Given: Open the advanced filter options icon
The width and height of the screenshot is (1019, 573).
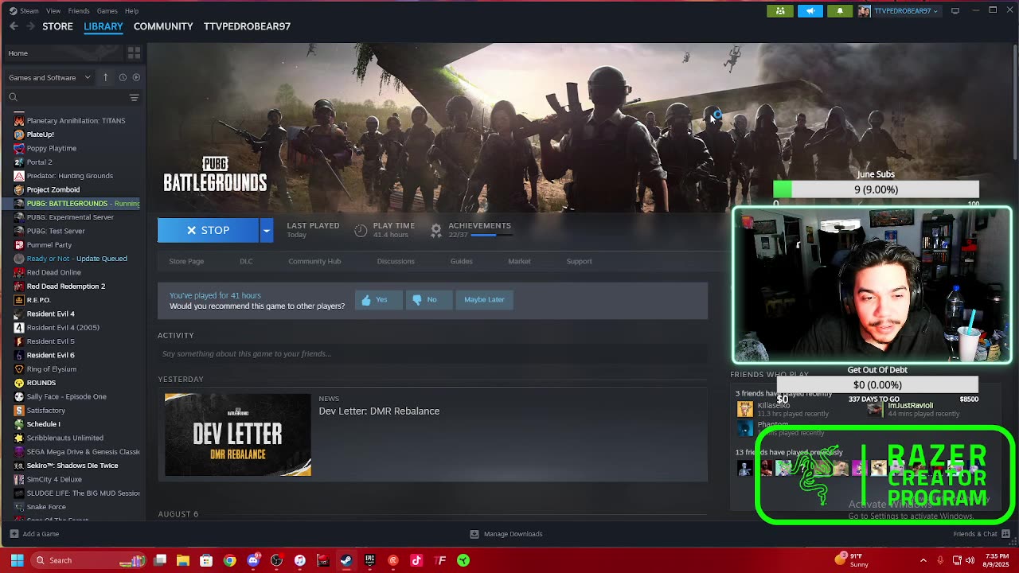Looking at the screenshot, I should [x=134, y=97].
